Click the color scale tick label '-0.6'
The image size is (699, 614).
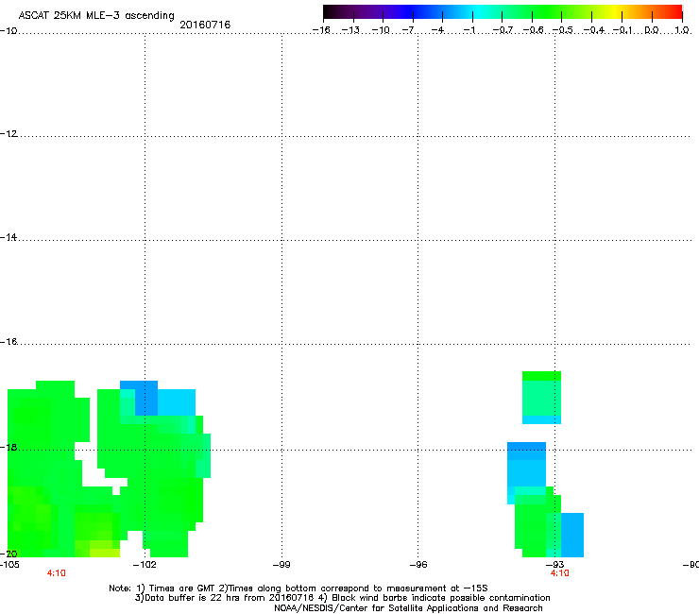pos(533,30)
